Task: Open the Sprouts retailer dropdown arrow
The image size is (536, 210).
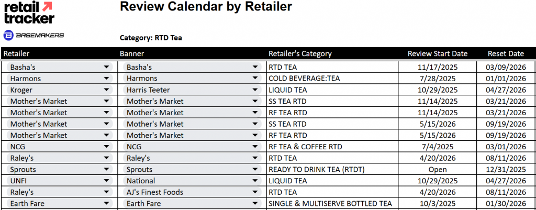Action: (x=107, y=170)
